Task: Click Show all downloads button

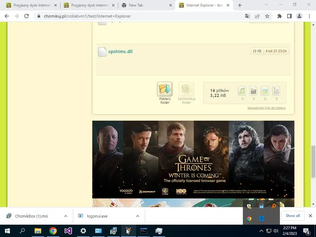Action: [x=293, y=216]
